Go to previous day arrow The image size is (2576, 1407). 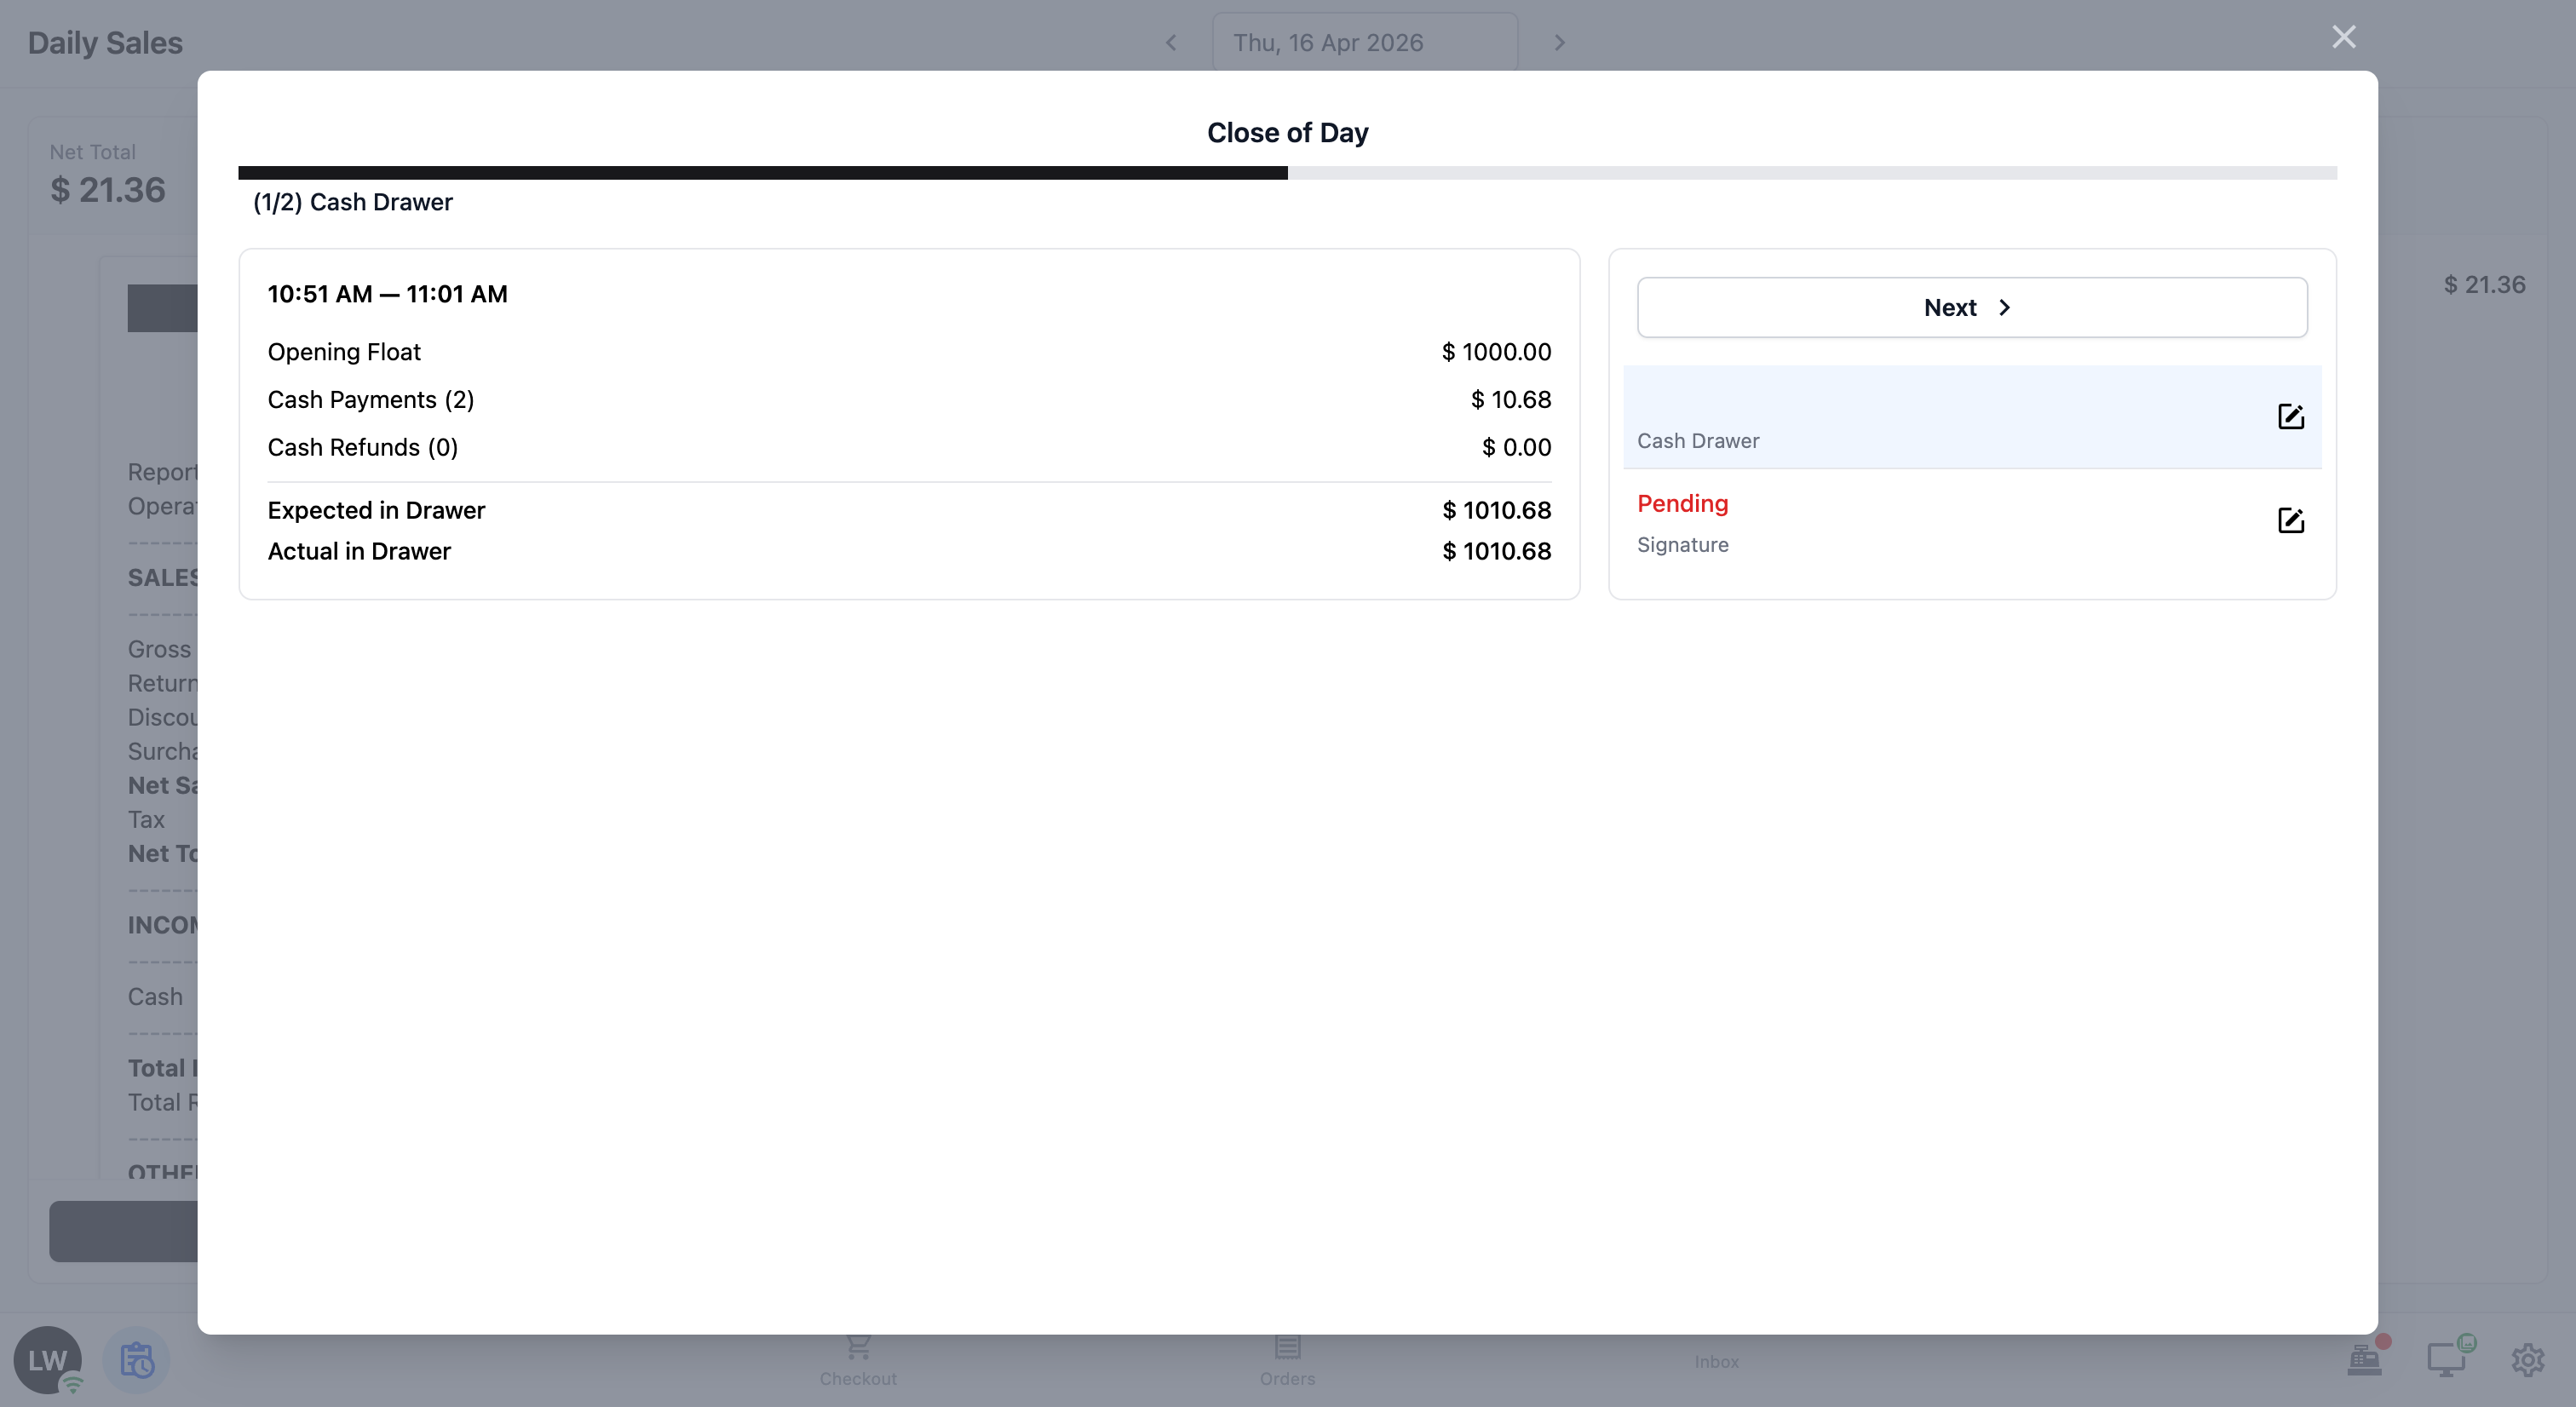coord(1171,43)
